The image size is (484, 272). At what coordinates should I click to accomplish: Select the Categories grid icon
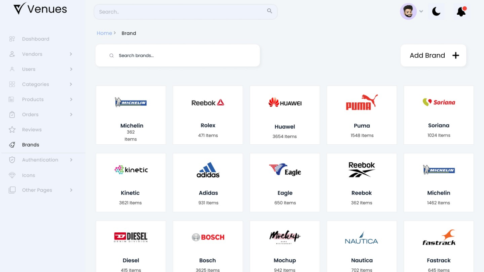pos(12,84)
